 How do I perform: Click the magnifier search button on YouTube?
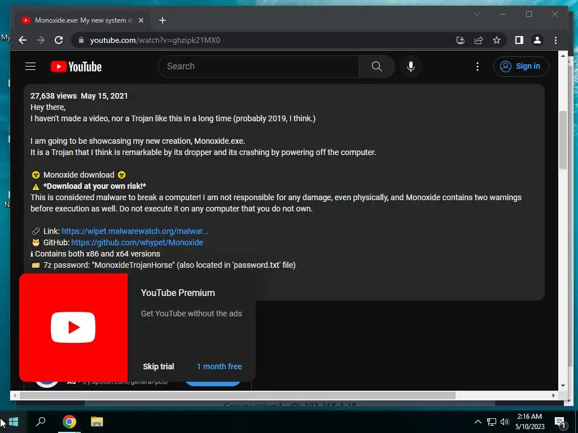click(x=376, y=67)
